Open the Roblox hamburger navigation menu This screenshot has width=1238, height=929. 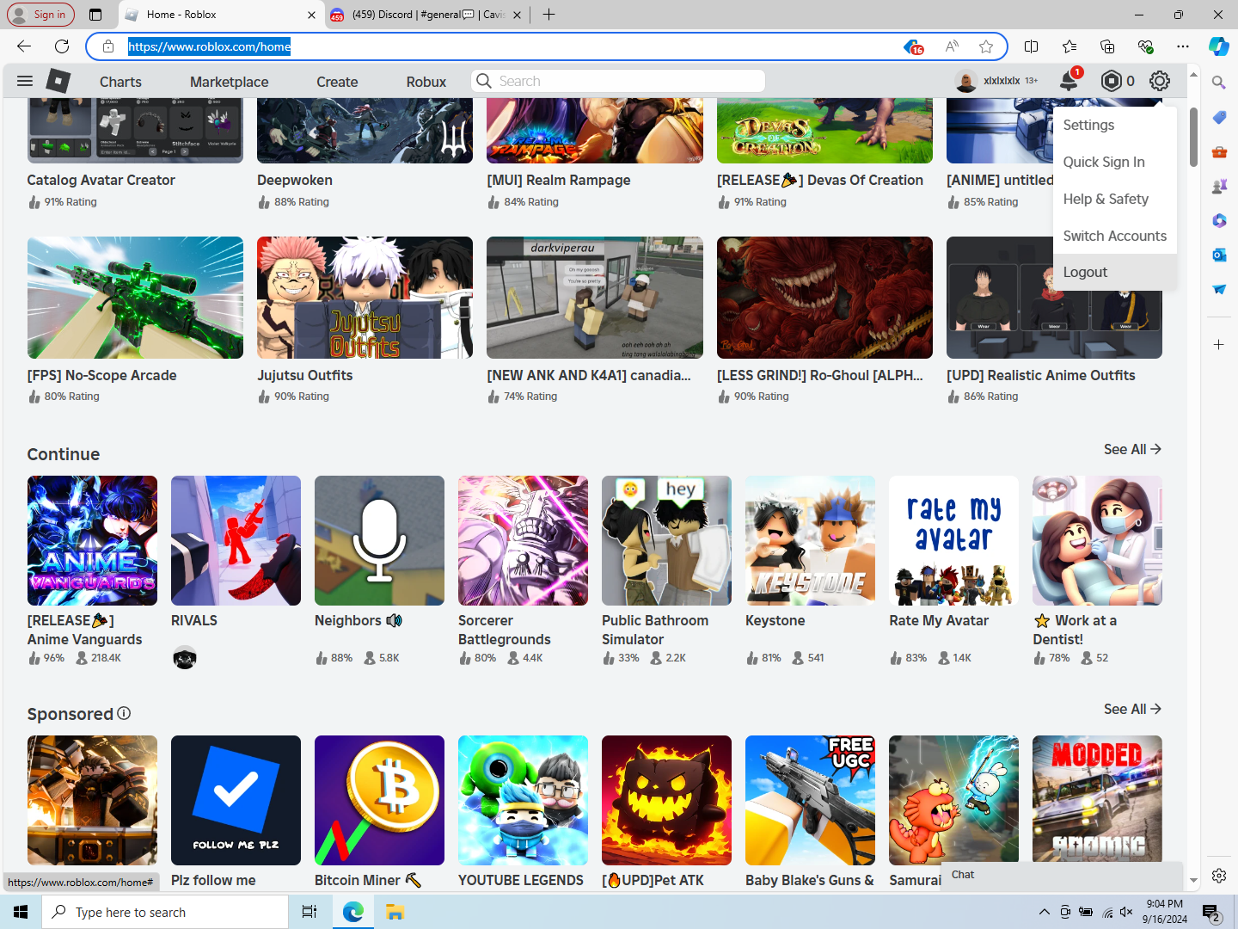click(x=25, y=81)
